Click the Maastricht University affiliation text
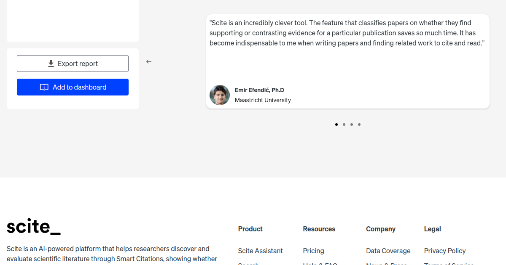 (x=263, y=100)
